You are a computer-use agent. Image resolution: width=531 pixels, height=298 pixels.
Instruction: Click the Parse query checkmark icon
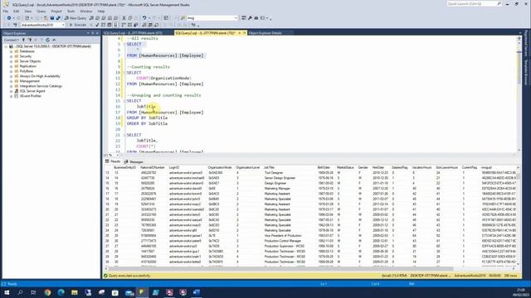point(97,25)
